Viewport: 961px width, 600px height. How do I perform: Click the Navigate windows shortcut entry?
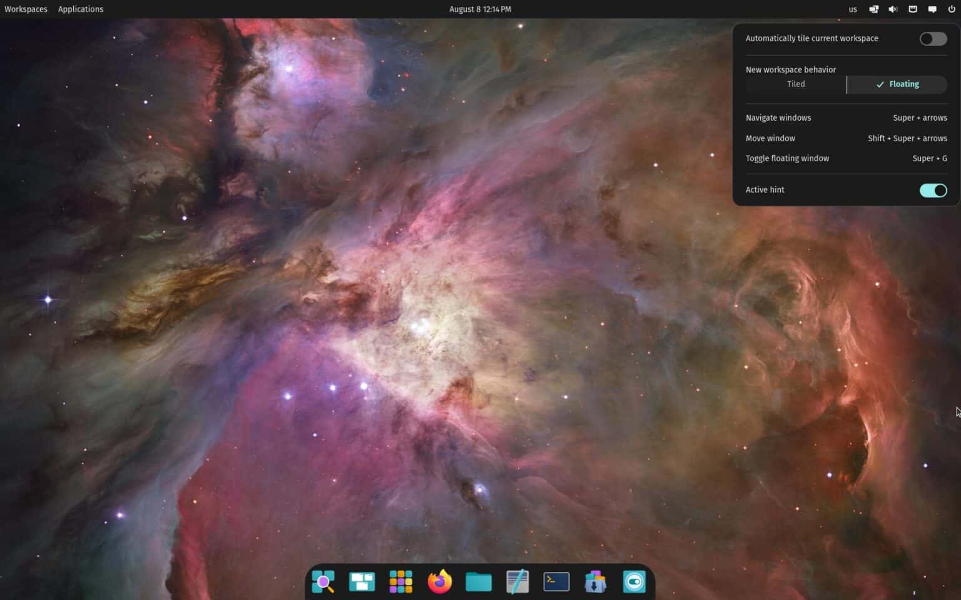click(x=846, y=117)
